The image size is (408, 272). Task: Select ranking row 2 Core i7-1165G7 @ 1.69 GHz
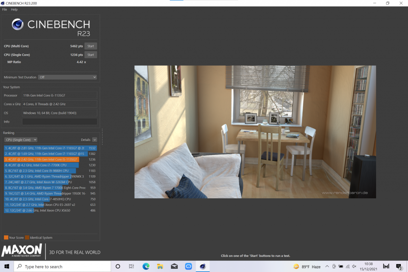[50, 154]
